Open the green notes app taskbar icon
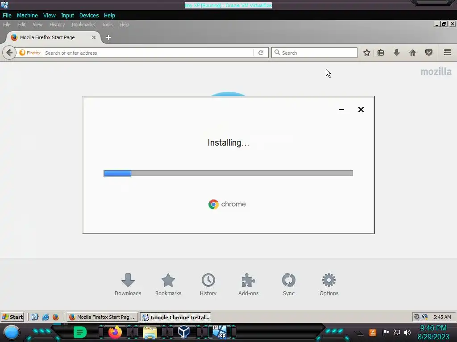457x342 pixels. (x=80, y=332)
